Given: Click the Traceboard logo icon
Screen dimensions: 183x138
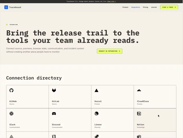Looking at the screenshot, I should [6, 7].
